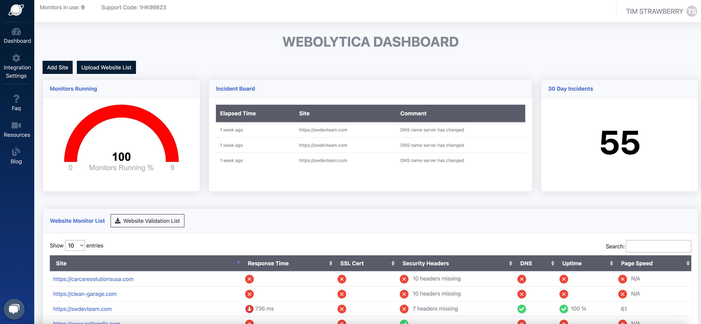This screenshot has width=701, height=324.
Task: Click the Website Monitor List heading
Action: (77, 221)
